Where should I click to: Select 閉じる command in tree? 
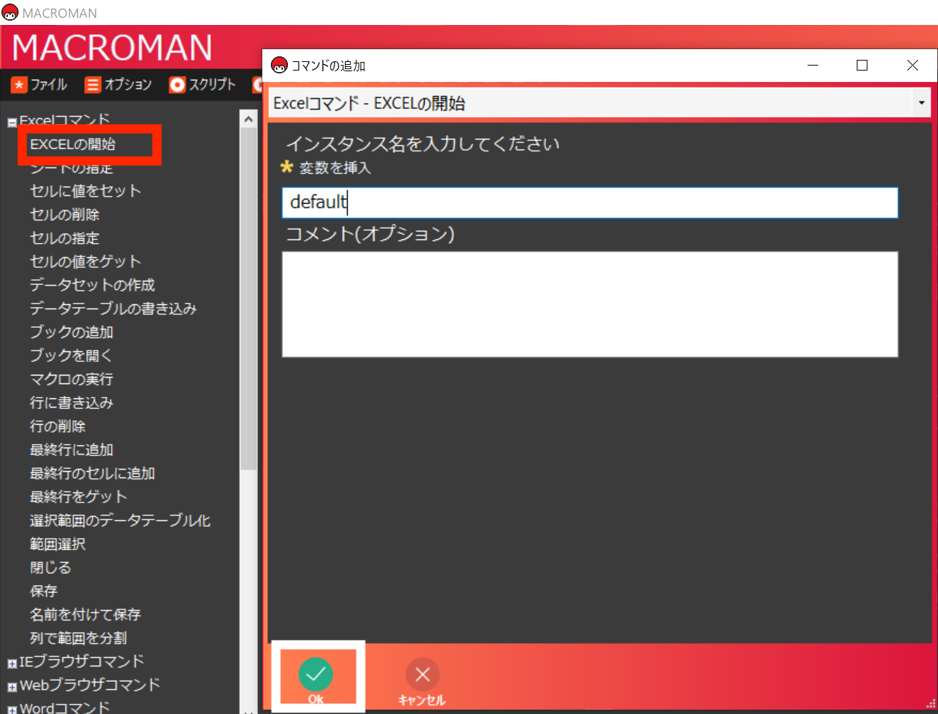(x=51, y=567)
